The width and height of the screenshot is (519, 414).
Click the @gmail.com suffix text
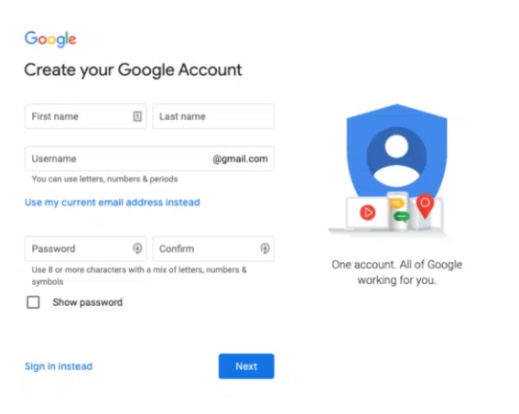pos(240,159)
